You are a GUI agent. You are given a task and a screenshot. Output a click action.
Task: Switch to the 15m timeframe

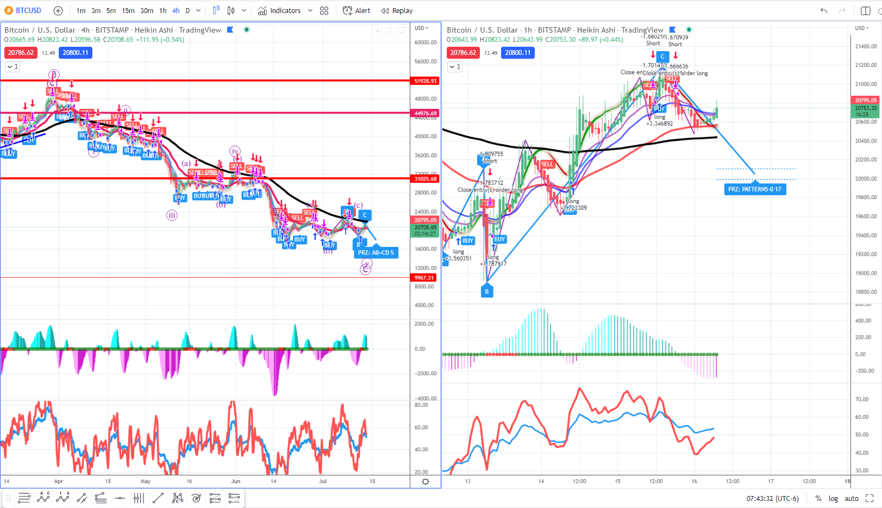(128, 11)
